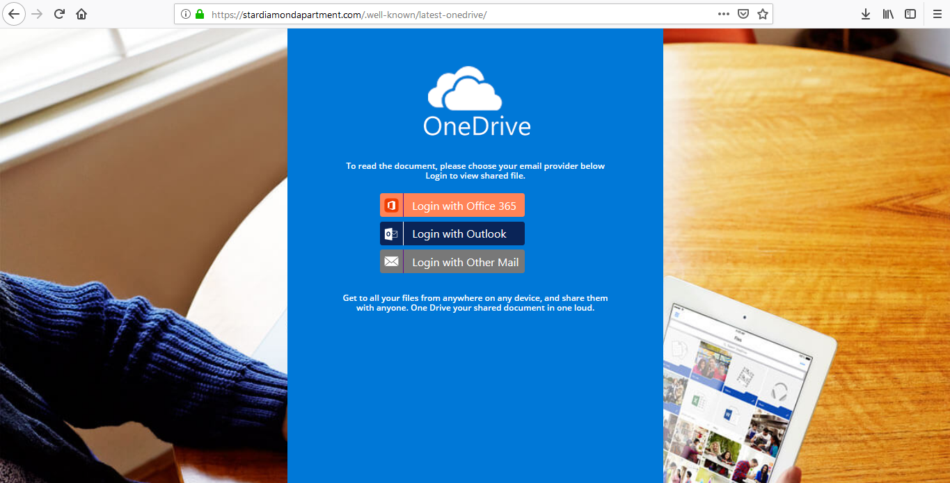Go to the browser Home page
This screenshot has width=950, height=483.
click(81, 14)
